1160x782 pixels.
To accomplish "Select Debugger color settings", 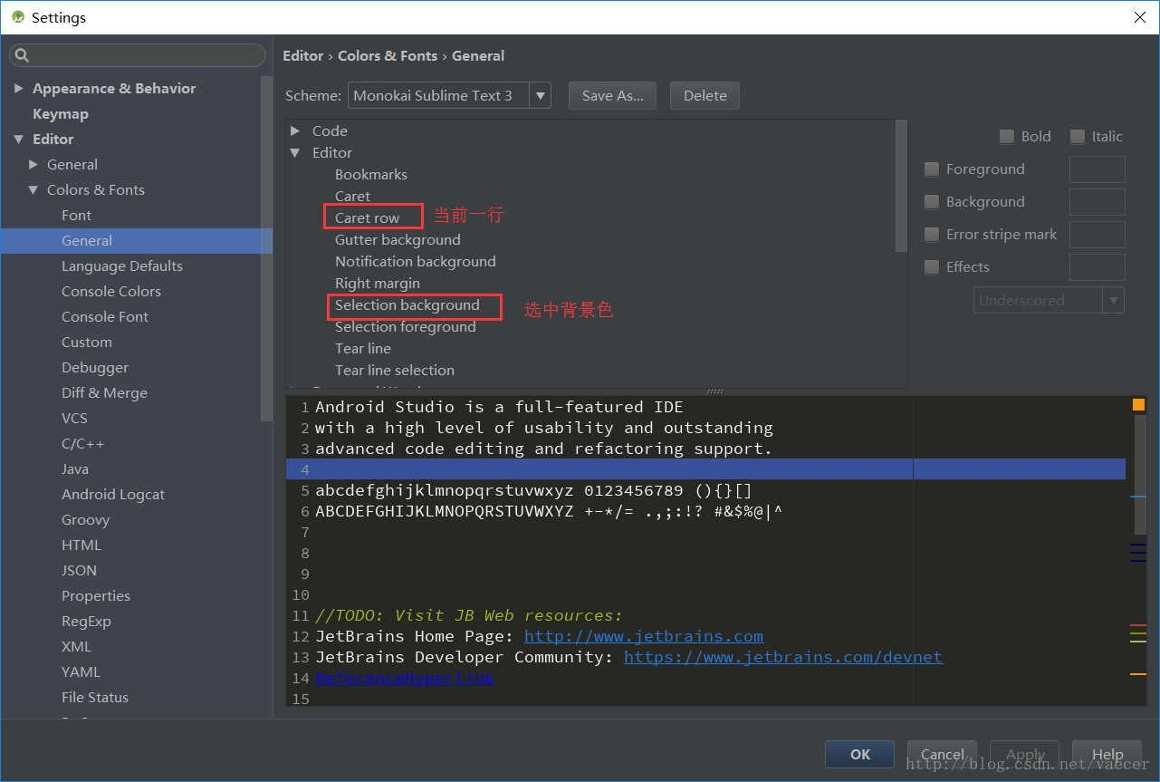I will click(95, 367).
